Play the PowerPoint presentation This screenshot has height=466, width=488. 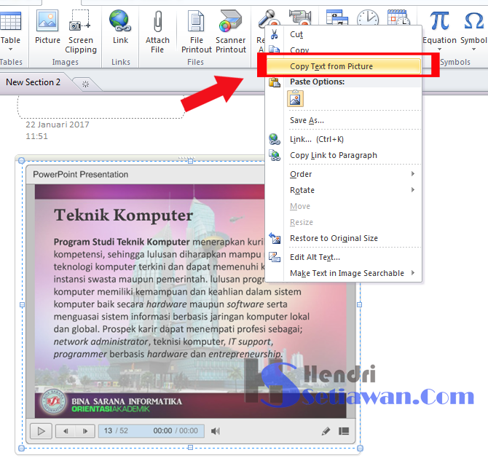[x=41, y=431]
